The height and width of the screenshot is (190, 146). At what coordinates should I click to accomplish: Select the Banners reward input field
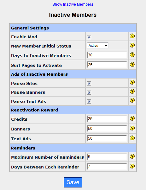pyautogui.click(x=107, y=129)
